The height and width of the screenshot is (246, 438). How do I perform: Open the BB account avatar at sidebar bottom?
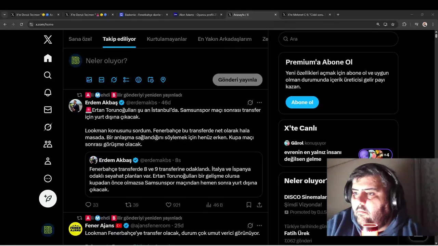click(48, 230)
